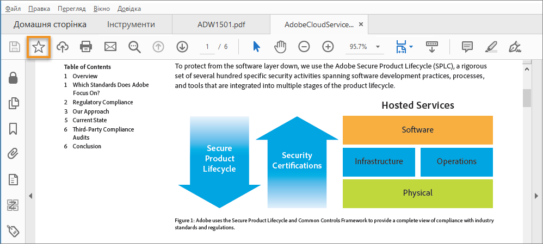This screenshot has height=244, width=543.
Task: Upload file with cloud arrow icon
Action: pyautogui.click(x=63, y=47)
